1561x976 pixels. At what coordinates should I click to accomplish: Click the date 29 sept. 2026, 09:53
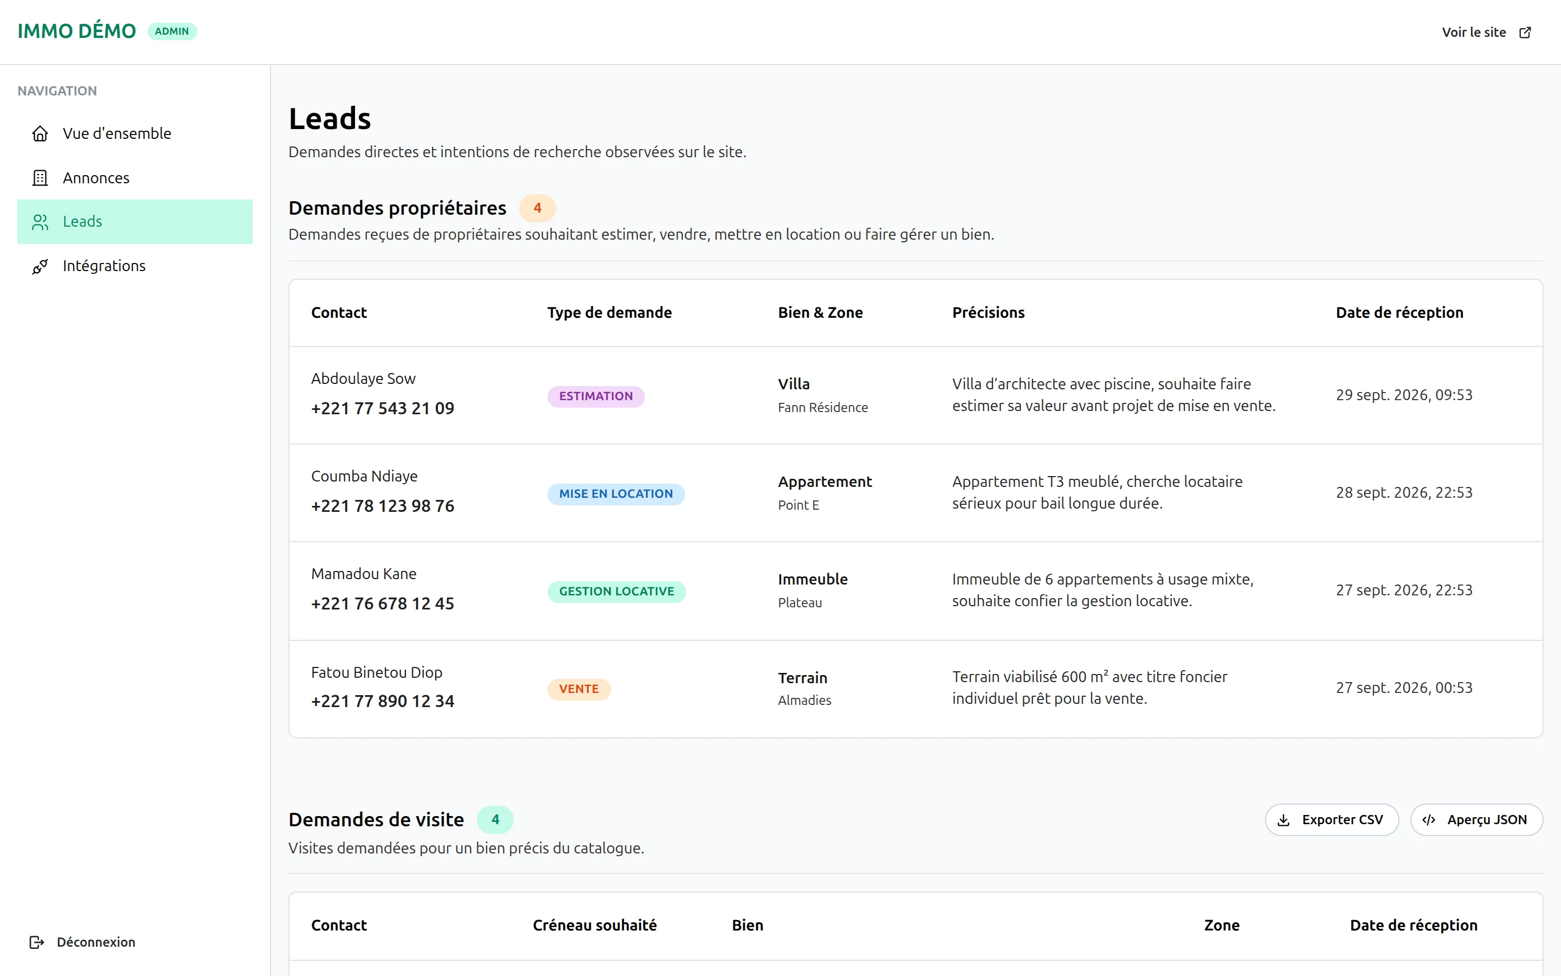coord(1404,395)
